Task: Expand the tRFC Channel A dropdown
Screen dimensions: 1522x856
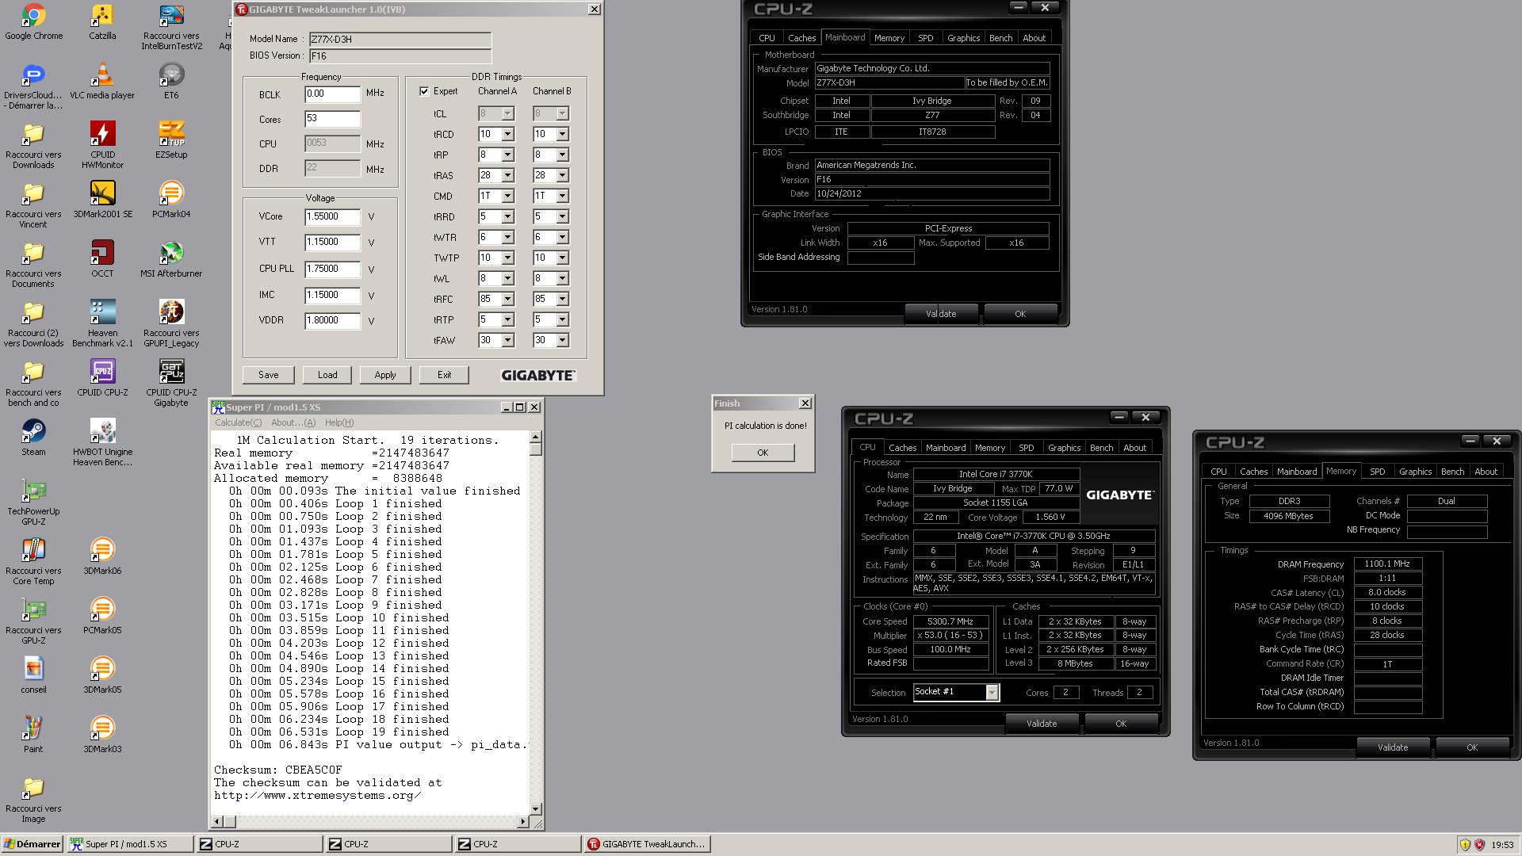Action: click(x=507, y=299)
